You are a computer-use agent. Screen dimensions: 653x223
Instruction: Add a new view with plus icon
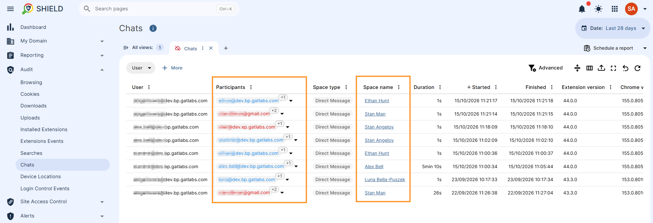(226, 48)
